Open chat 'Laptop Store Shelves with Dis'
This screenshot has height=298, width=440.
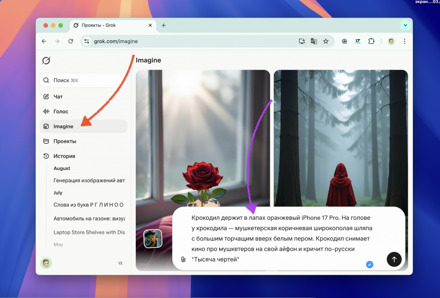pos(89,232)
